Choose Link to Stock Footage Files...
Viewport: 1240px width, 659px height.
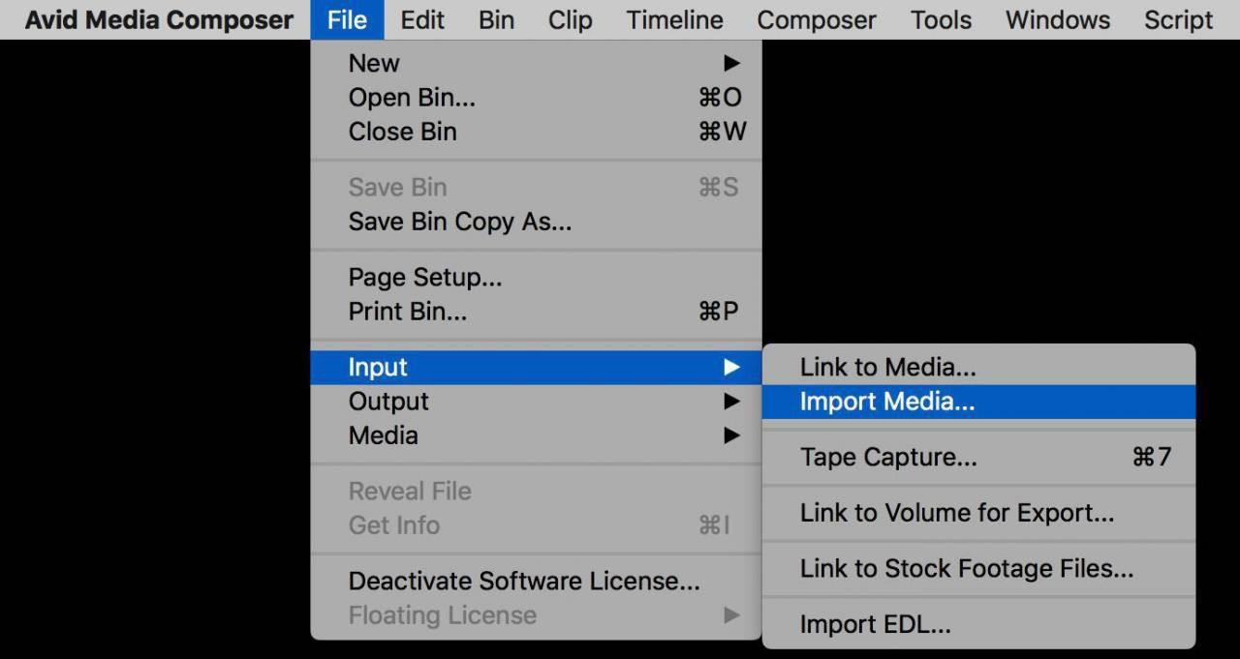978,569
